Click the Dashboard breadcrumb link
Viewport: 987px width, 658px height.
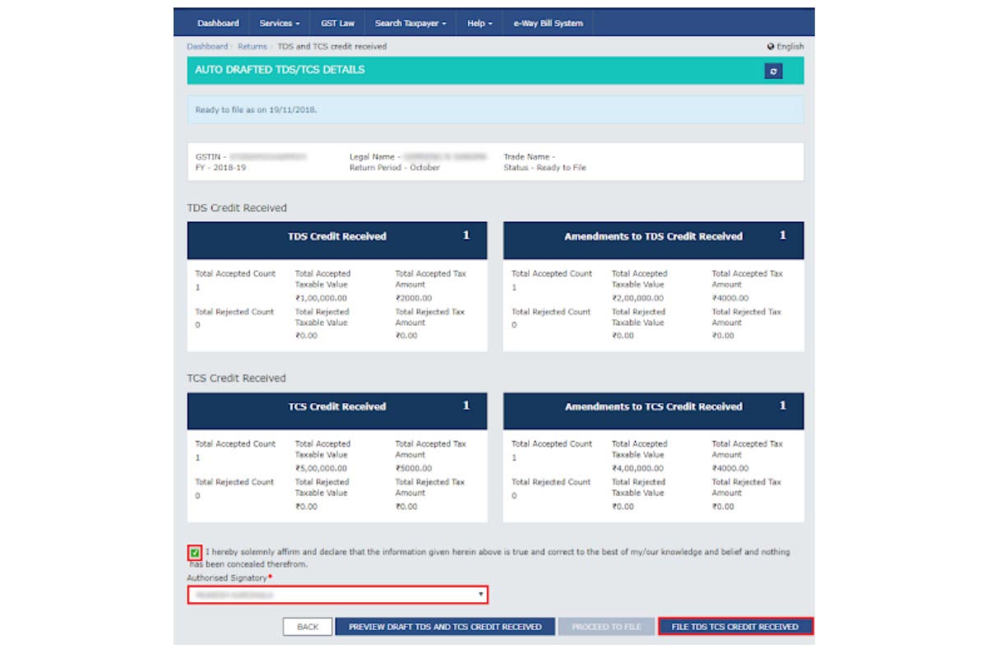(206, 47)
